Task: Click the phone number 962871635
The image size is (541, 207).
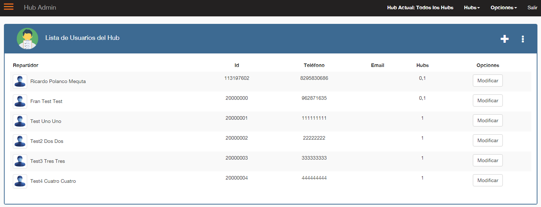Action: 314,98
